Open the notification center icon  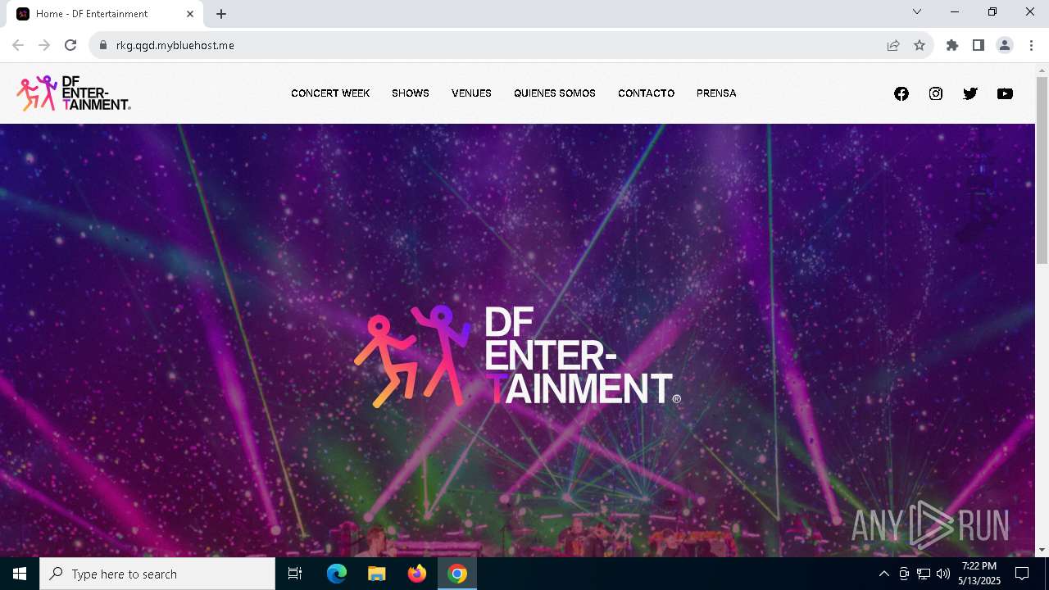point(1022,574)
